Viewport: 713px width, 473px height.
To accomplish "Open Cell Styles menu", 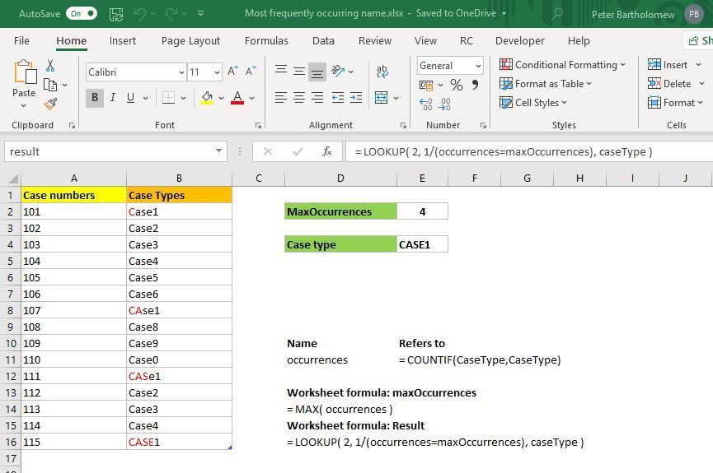I will tap(533, 103).
